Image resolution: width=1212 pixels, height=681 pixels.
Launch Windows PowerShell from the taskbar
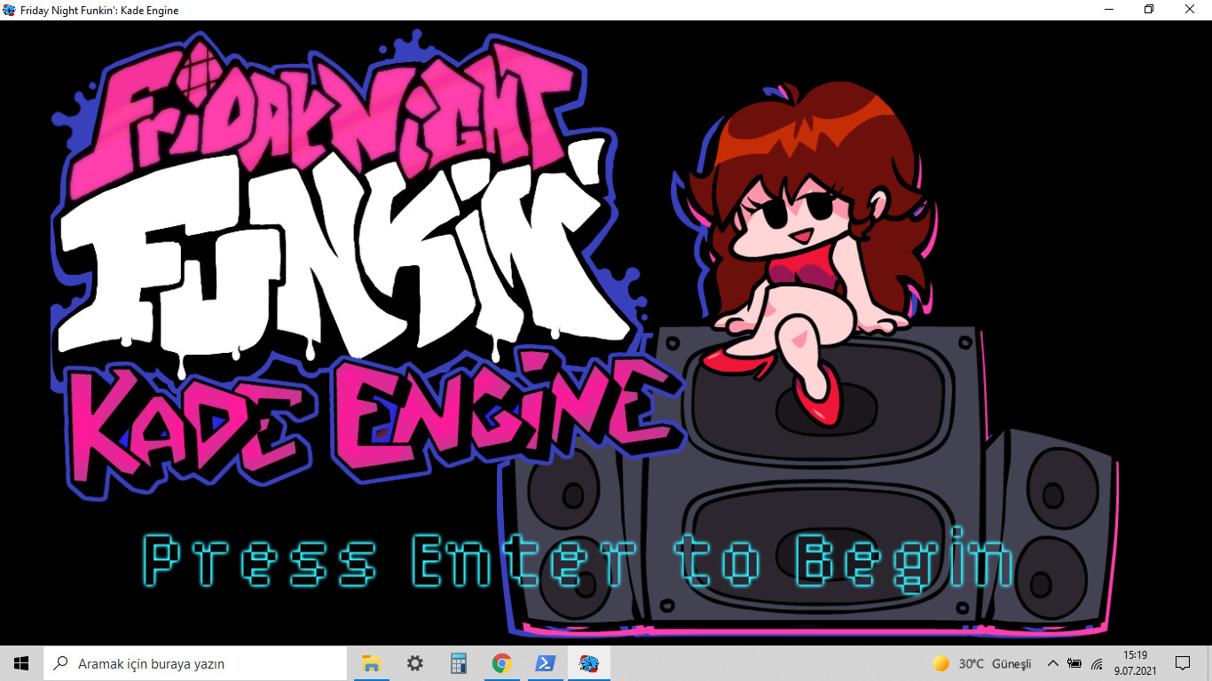tap(545, 662)
